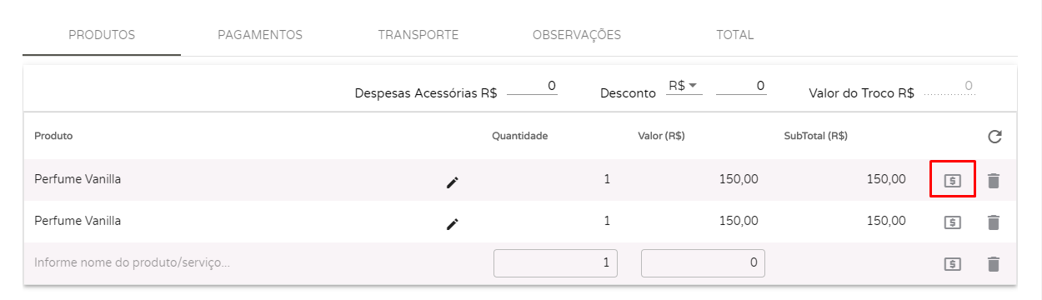Open the Transporte tab
Viewport: 1042px width, 300px height.
pyautogui.click(x=418, y=35)
